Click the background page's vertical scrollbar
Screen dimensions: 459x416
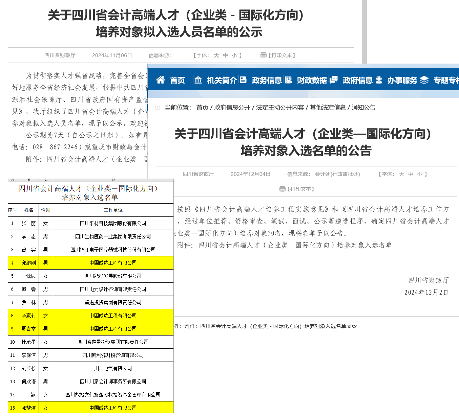pos(364,32)
